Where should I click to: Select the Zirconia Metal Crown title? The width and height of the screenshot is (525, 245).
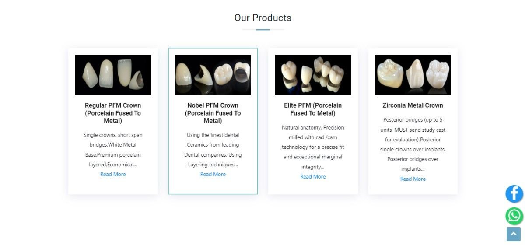413,105
